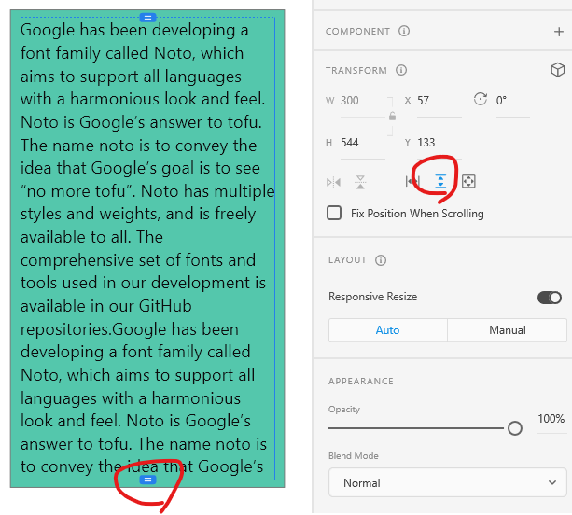This screenshot has height=515, width=572.
Task: Toggle the aspect ratio lock icon
Action: click(392, 117)
